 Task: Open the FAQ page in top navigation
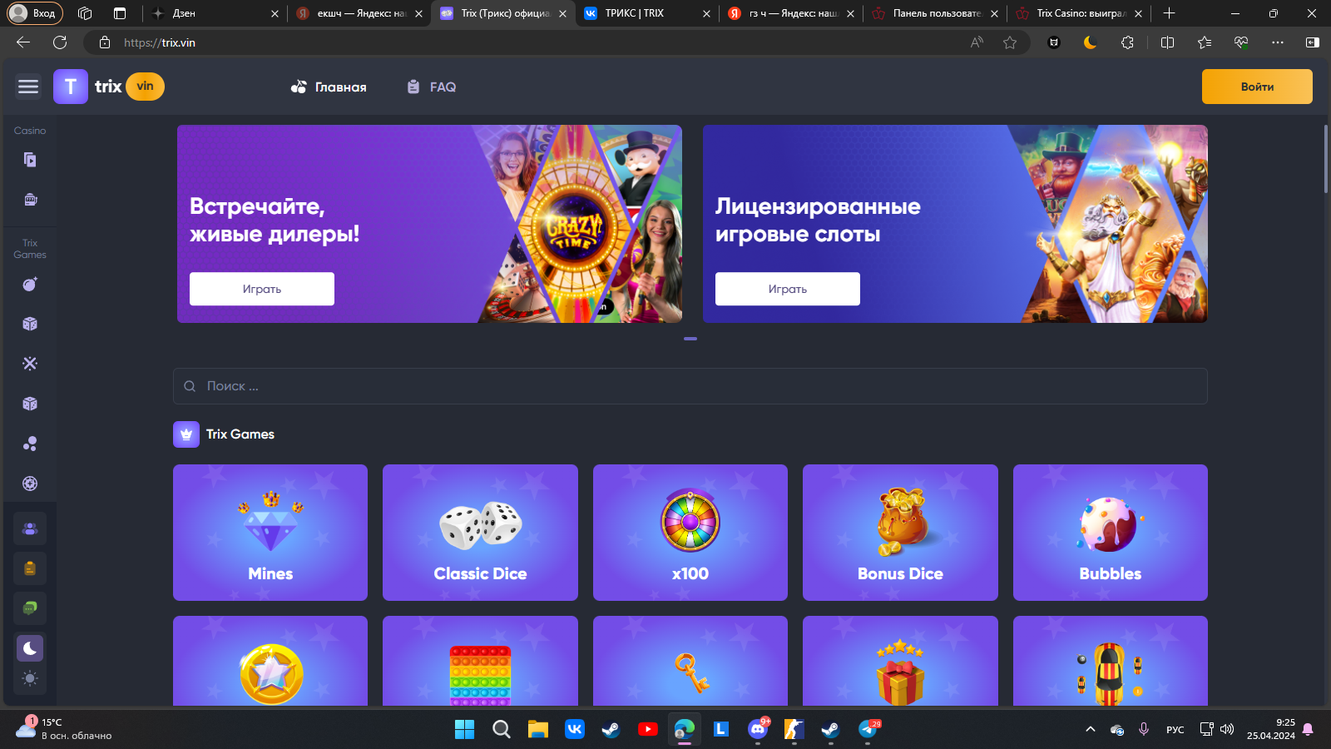click(x=431, y=87)
